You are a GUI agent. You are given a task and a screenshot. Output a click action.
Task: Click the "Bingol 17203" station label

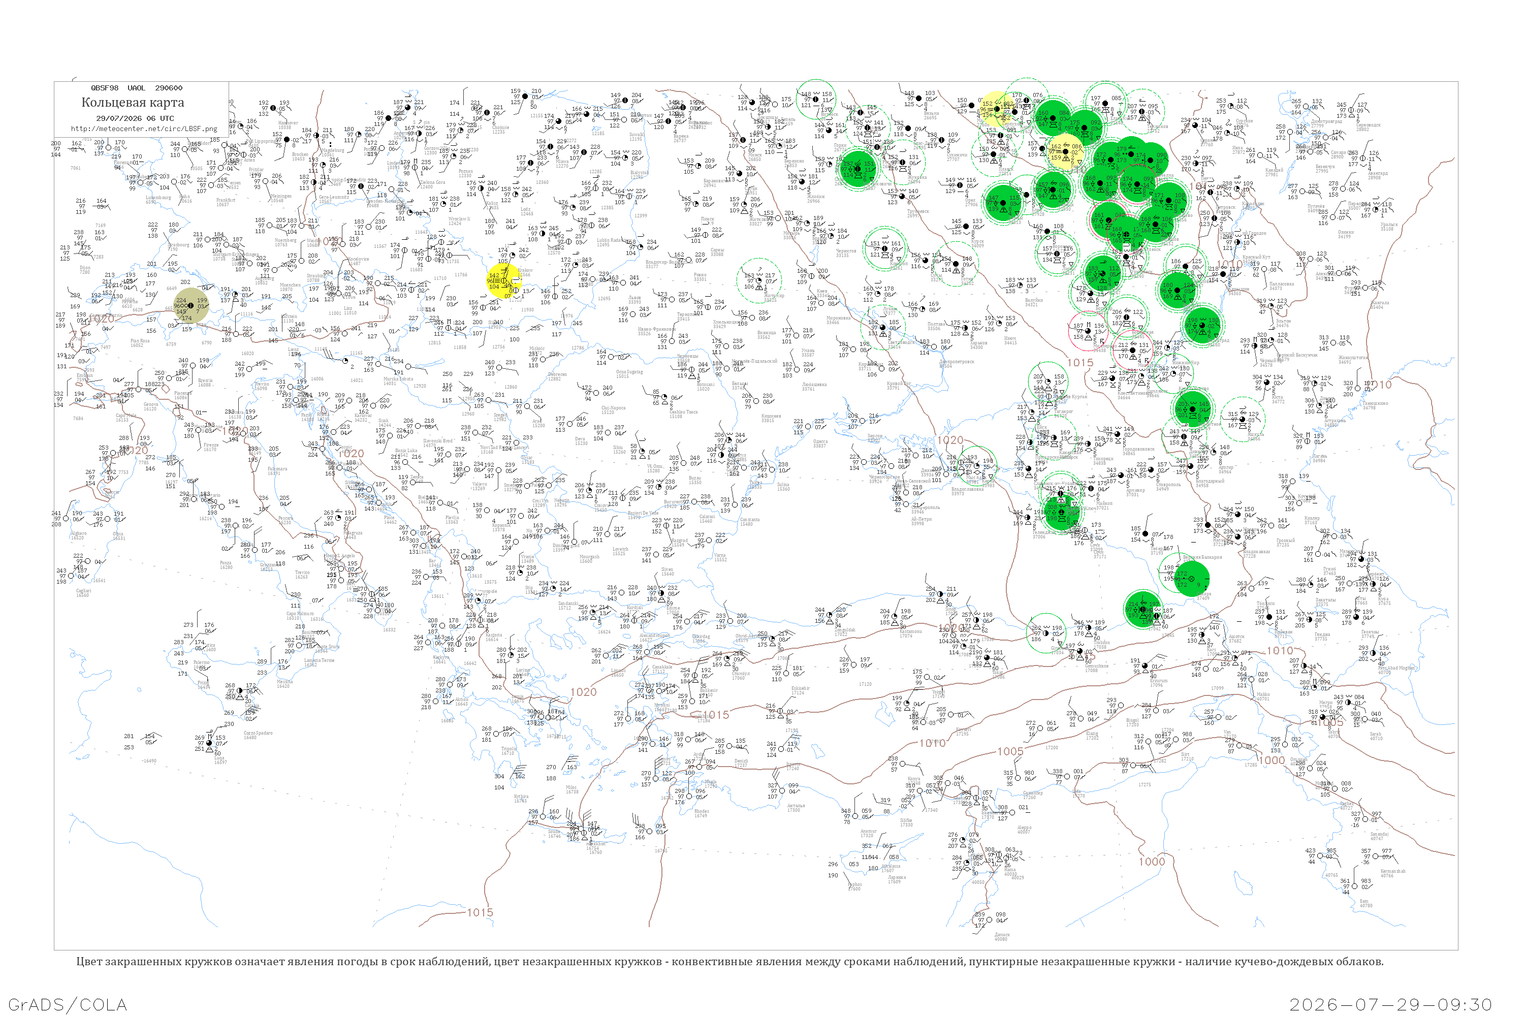tap(1132, 722)
